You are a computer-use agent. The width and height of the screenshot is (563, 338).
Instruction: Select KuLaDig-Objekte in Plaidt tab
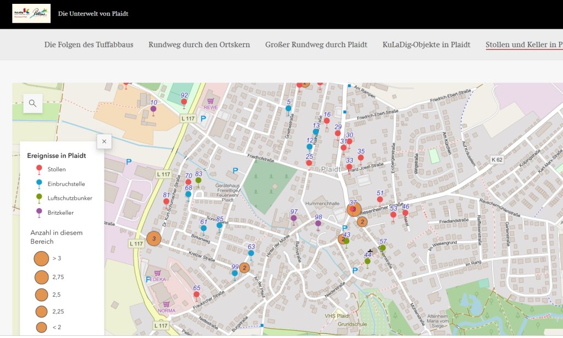[426, 45]
